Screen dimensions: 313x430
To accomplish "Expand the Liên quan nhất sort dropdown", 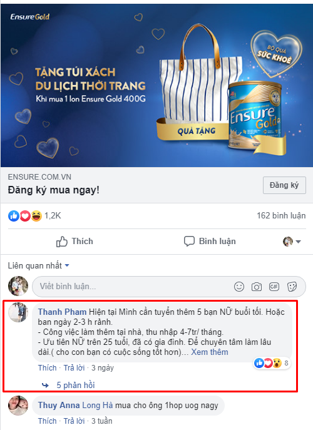I will pyautogui.click(x=38, y=265).
